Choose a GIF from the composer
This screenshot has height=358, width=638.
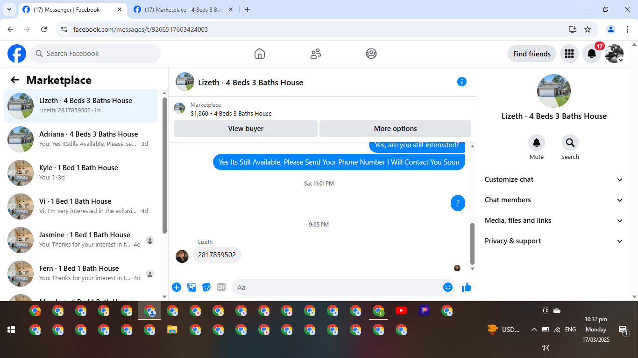221,287
